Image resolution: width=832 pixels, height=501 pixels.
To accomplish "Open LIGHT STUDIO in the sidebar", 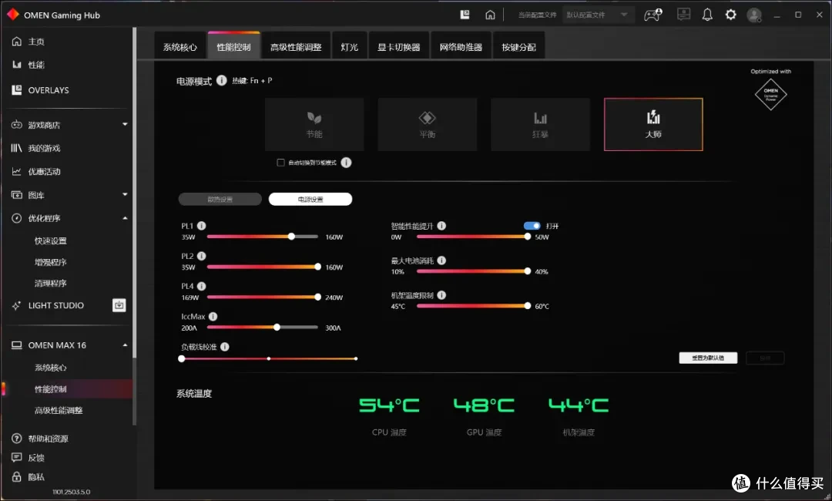I will pos(55,305).
